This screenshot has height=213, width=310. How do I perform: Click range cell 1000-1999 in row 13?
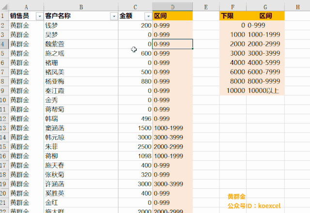[x=172, y=128]
